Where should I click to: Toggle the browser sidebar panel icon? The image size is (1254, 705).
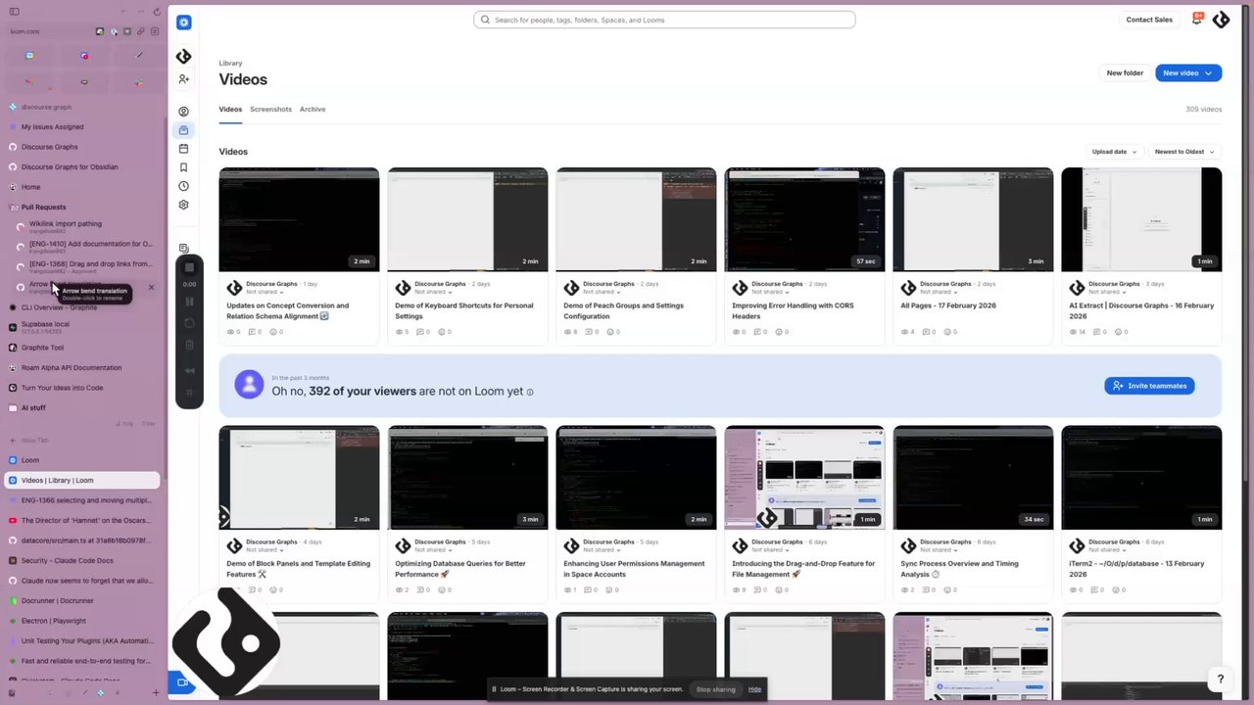coord(14,12)
